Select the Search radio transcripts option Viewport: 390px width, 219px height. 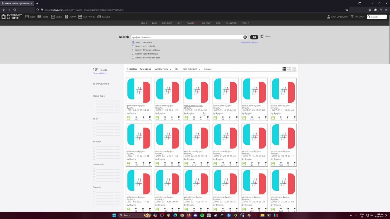(133, 54)
